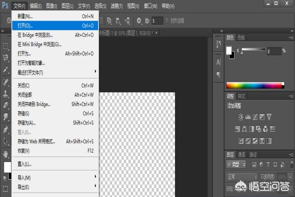Select the Lasso tool in toolbox
Screen dimensions: 295x197
5,57
